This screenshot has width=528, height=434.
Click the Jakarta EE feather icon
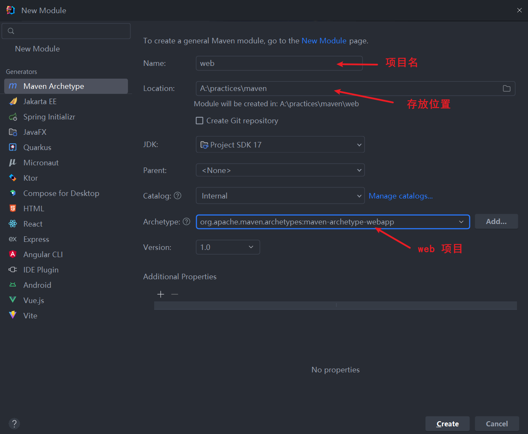point(13,102)
